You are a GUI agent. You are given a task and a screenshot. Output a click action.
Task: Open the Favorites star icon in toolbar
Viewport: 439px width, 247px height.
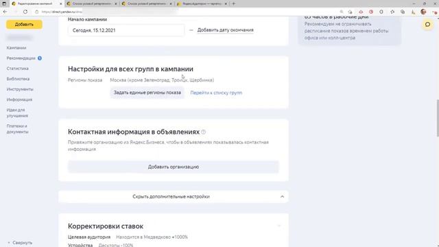coord(392,12)
